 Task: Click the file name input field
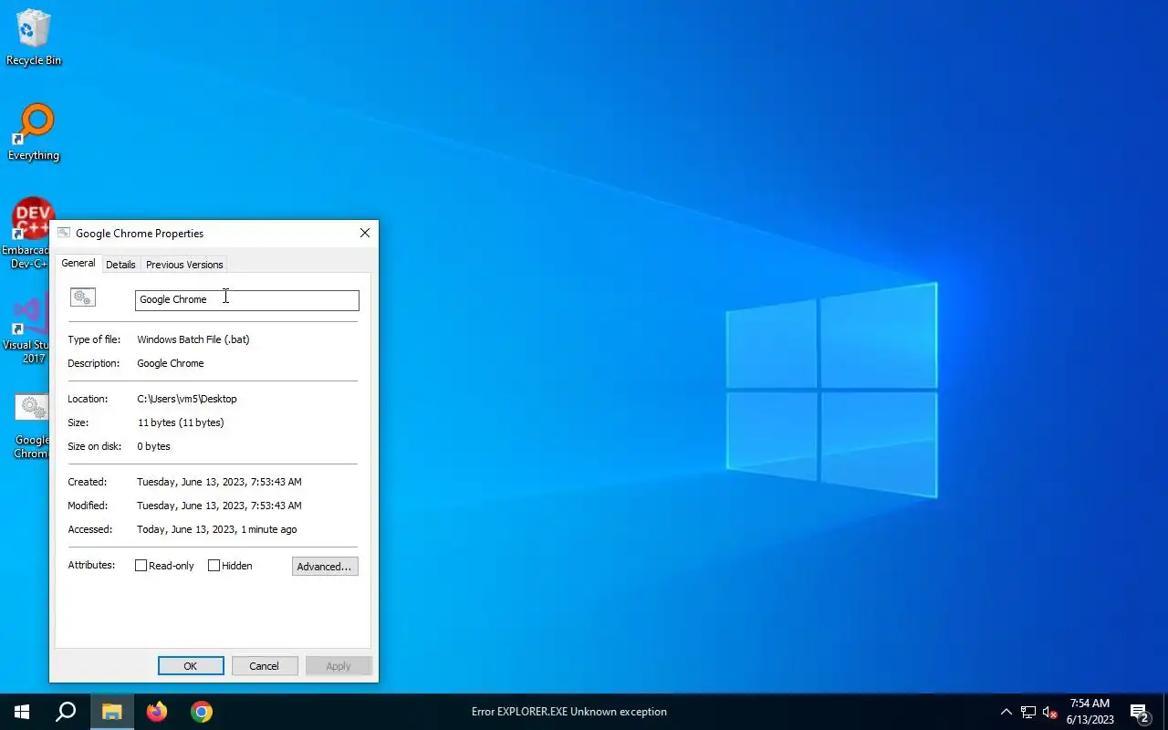coord(247,300)
